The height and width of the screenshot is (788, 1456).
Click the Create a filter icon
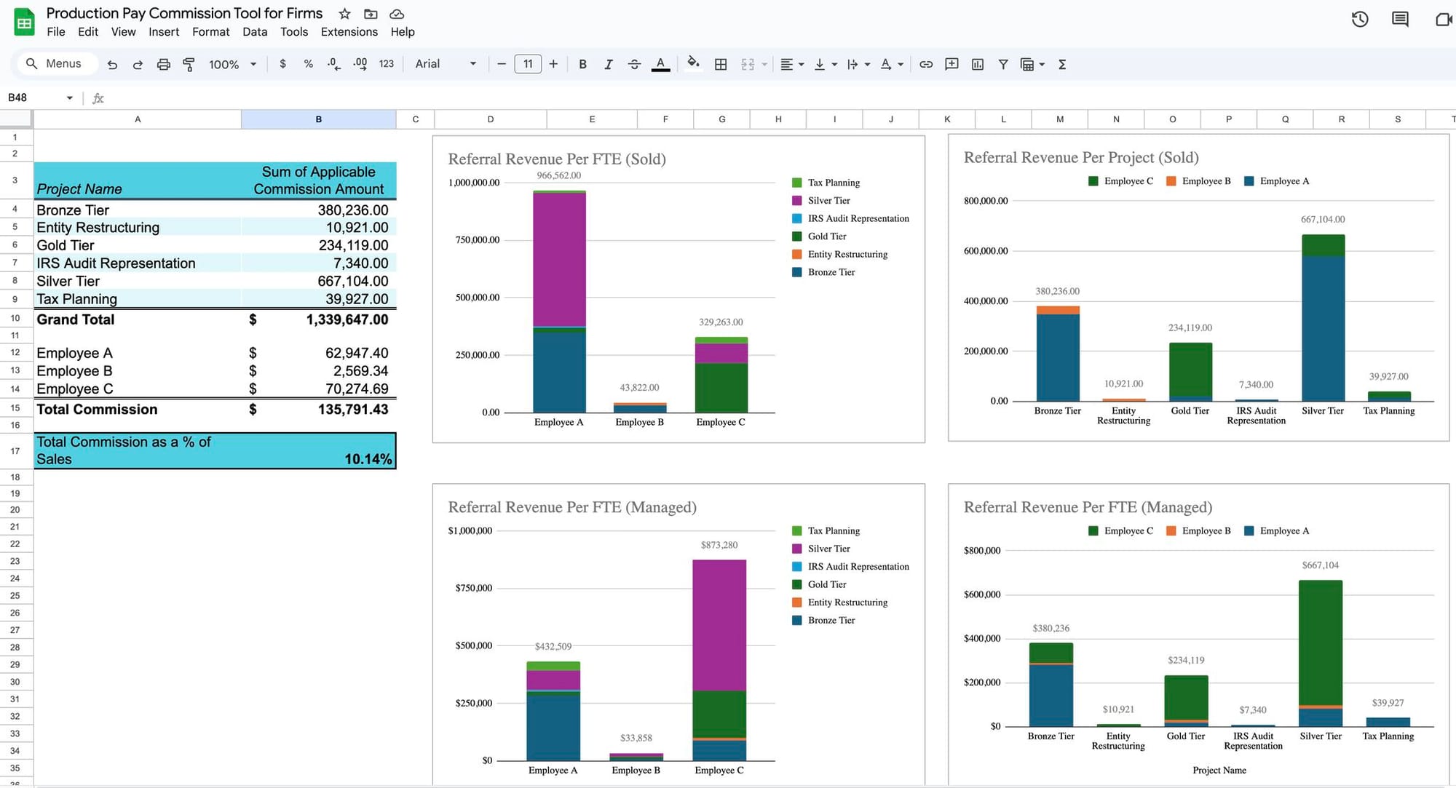click(x=1002, y=64)
